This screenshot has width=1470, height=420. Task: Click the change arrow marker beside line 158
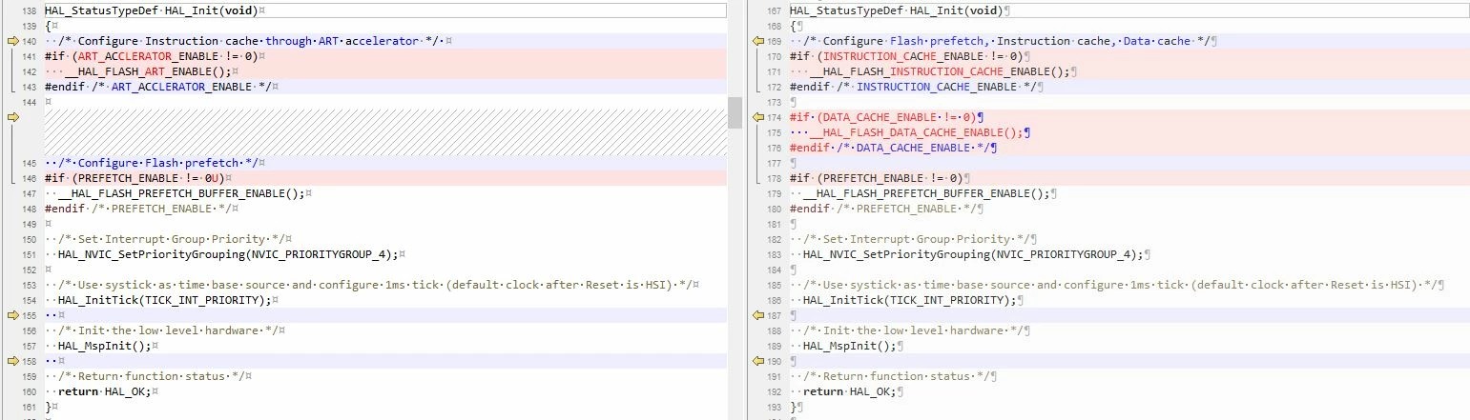tap(12, 361)
